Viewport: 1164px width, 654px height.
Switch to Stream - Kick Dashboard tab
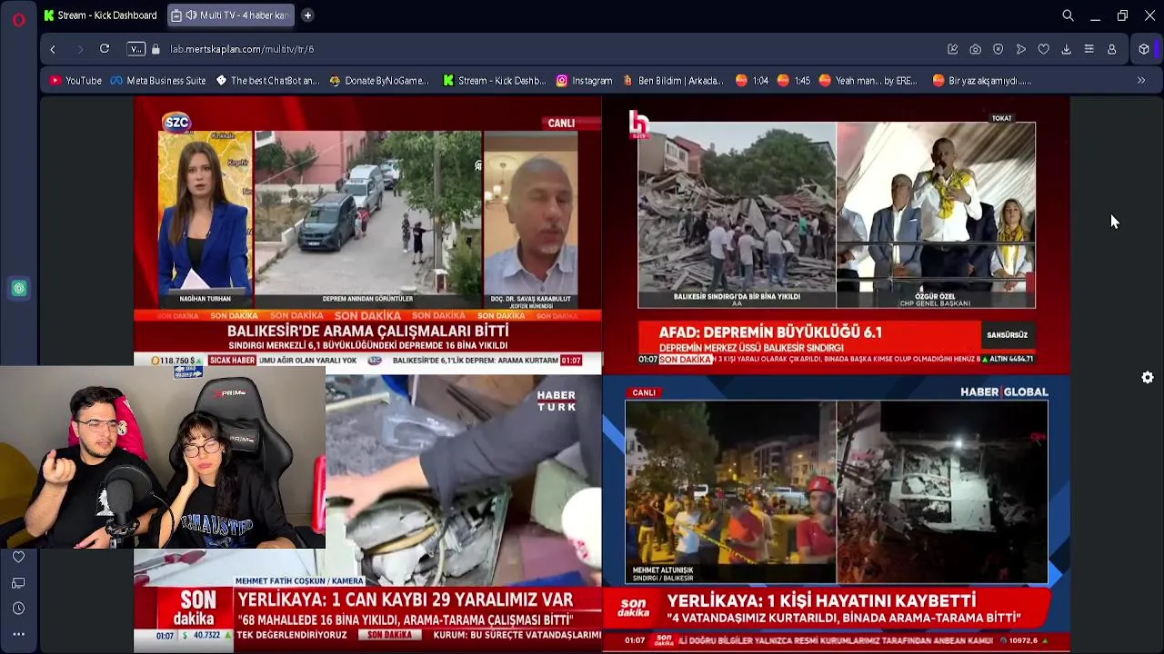tap(100, 15)
